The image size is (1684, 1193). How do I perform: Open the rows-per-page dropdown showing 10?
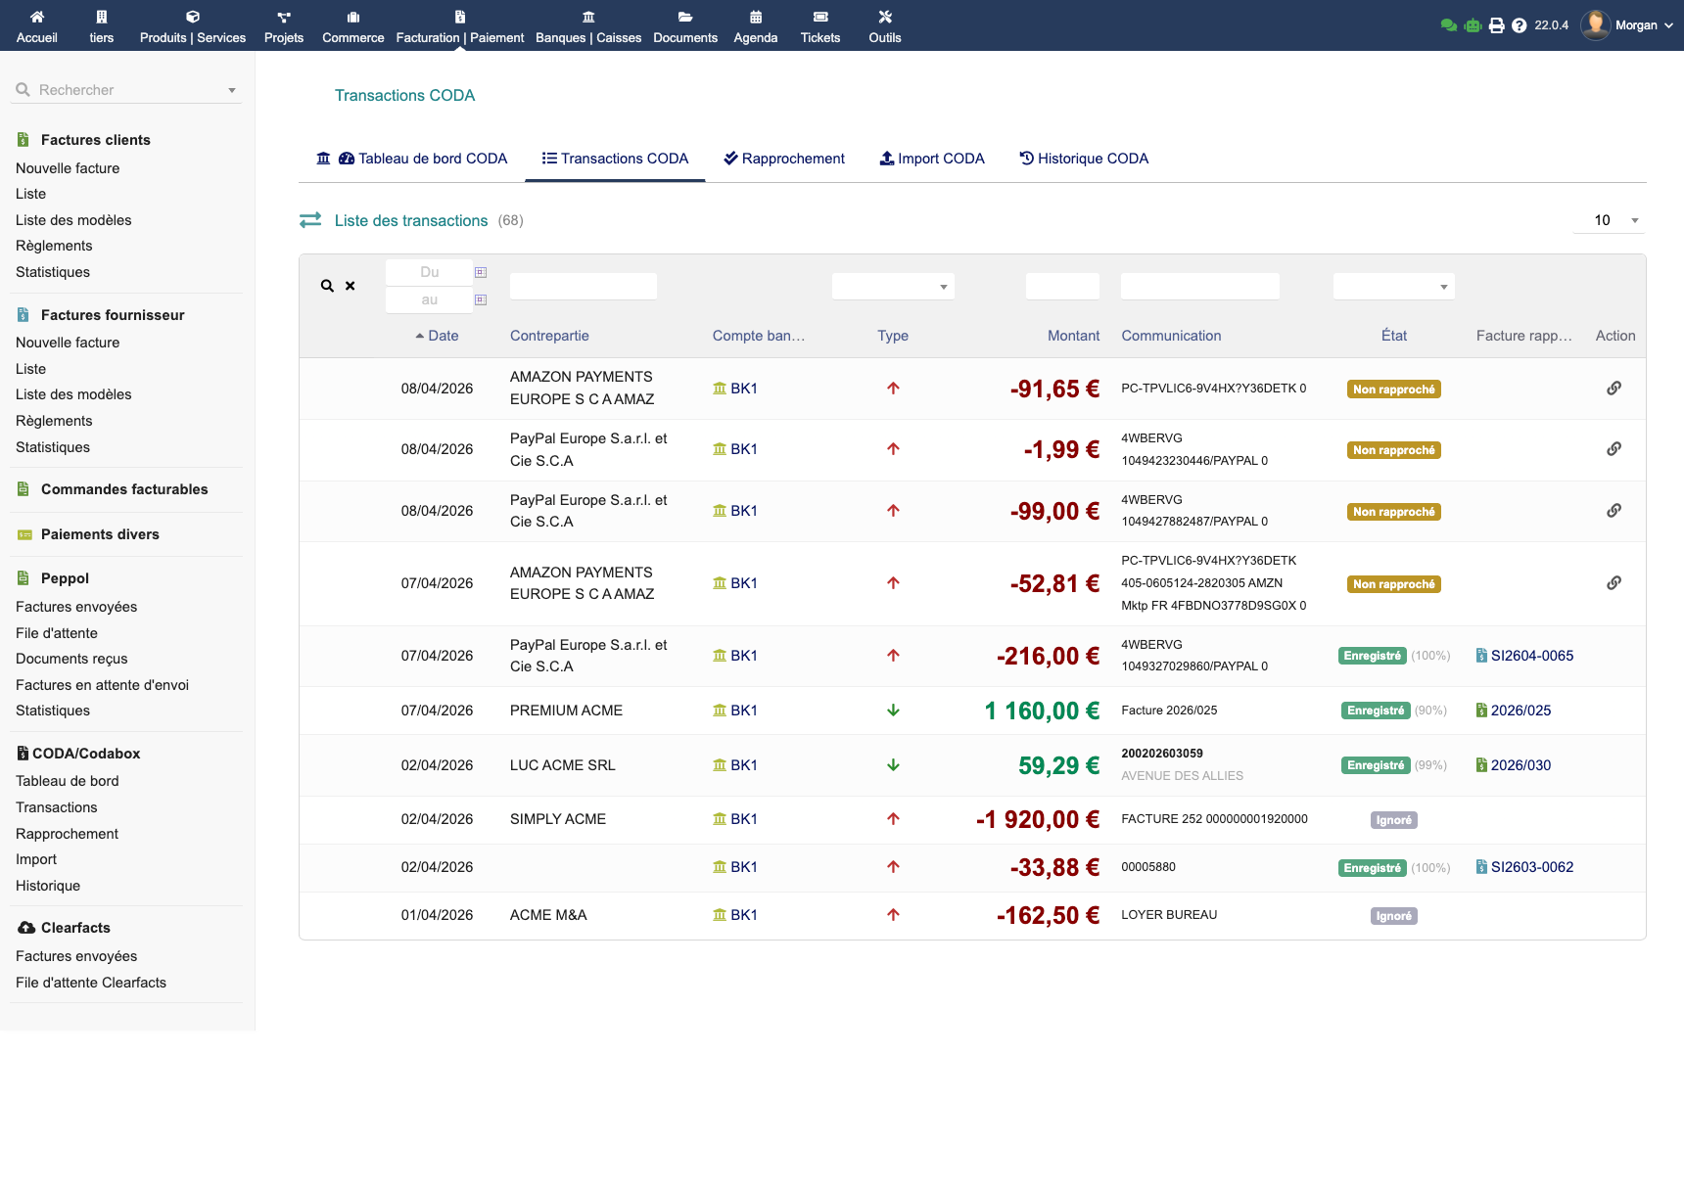click(x=1609, y=220)
